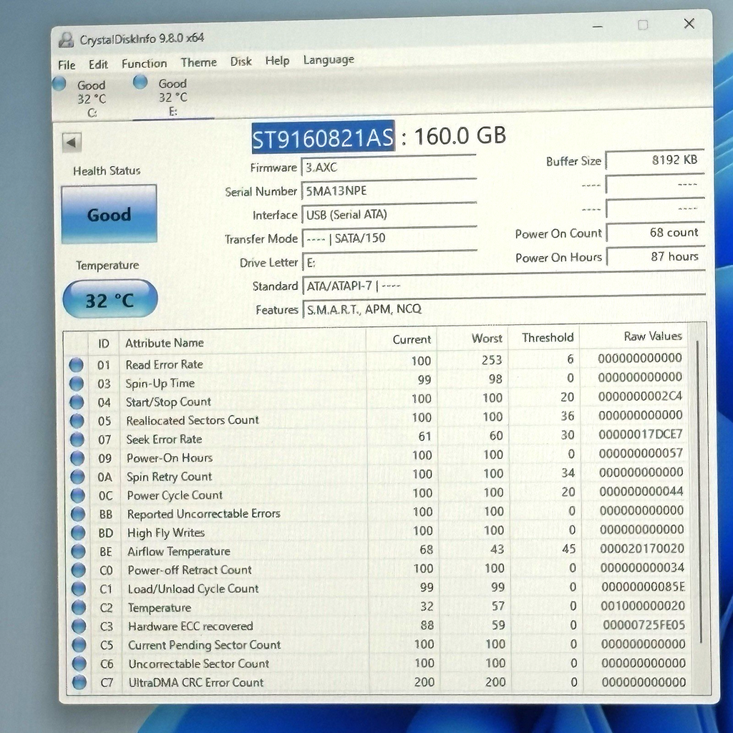The height and width of the screenshot is (733, 733).
Task: Open the Help menu
Action: coord(277,61)
